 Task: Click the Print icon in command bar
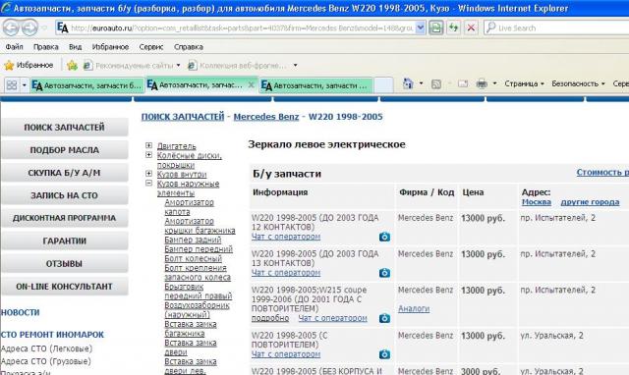[x=482, y=83]
